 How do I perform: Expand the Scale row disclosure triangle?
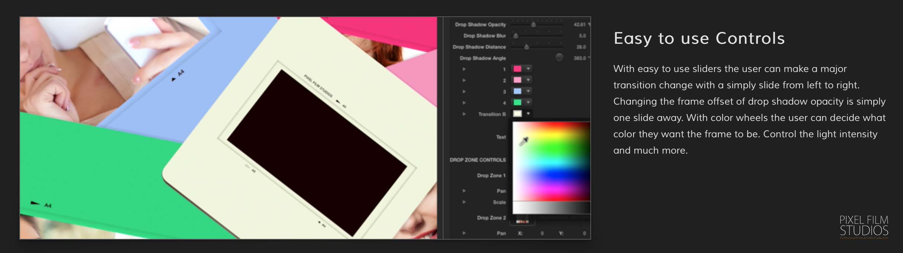tap(464, 202)
